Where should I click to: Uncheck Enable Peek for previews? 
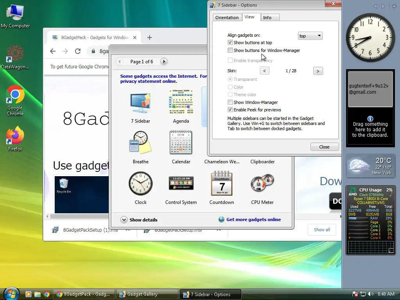(x=230, y=110)
